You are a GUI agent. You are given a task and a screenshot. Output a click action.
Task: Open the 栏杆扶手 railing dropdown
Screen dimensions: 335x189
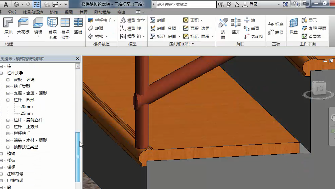tap(115, 21)
